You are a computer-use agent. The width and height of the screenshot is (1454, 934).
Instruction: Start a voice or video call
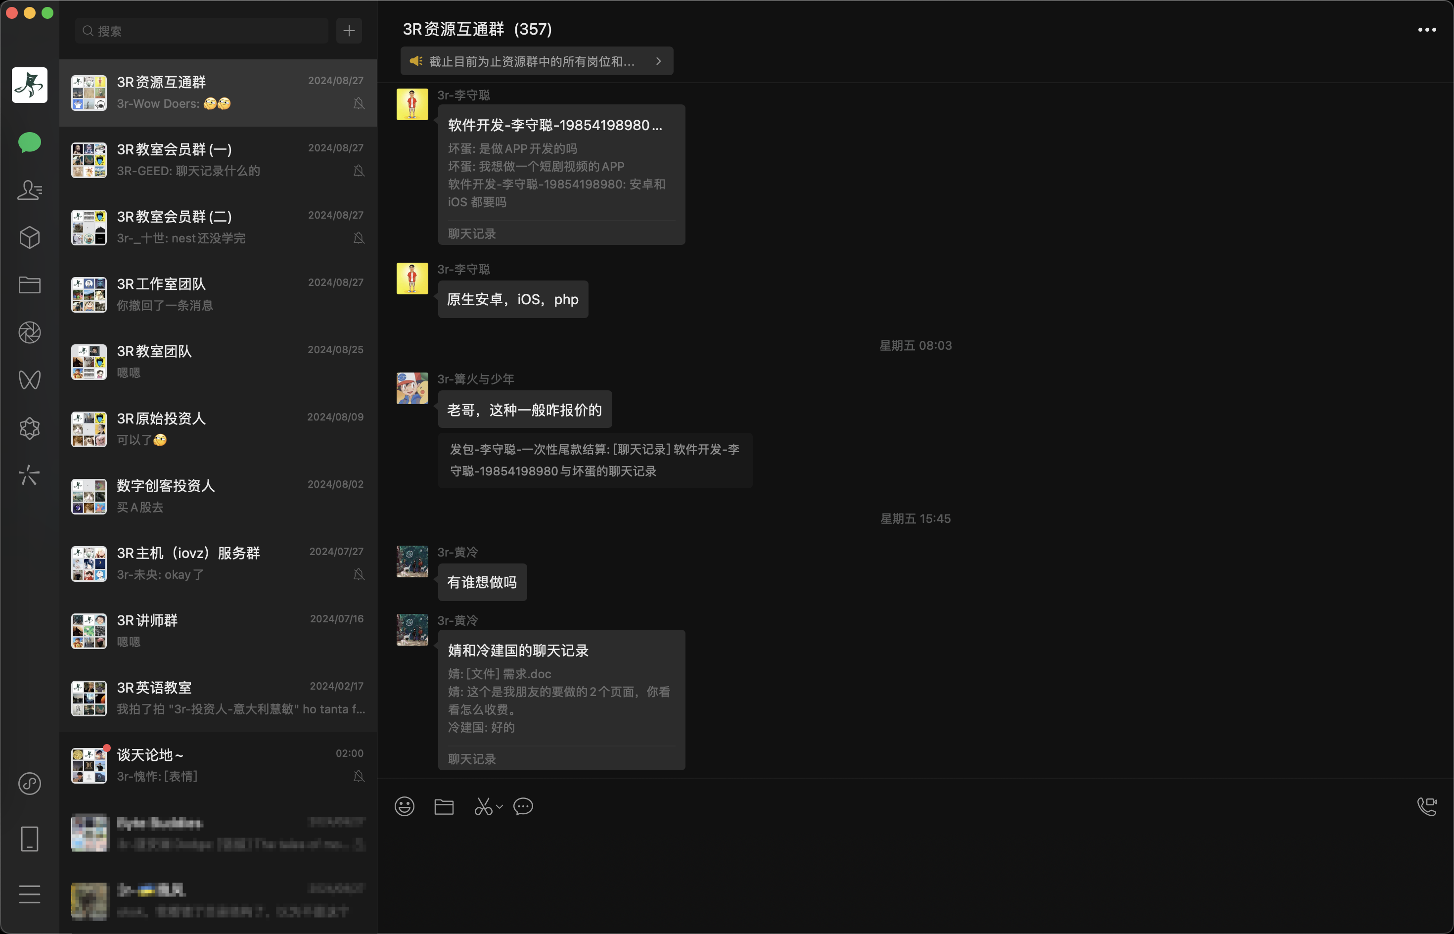[1426, 806]
